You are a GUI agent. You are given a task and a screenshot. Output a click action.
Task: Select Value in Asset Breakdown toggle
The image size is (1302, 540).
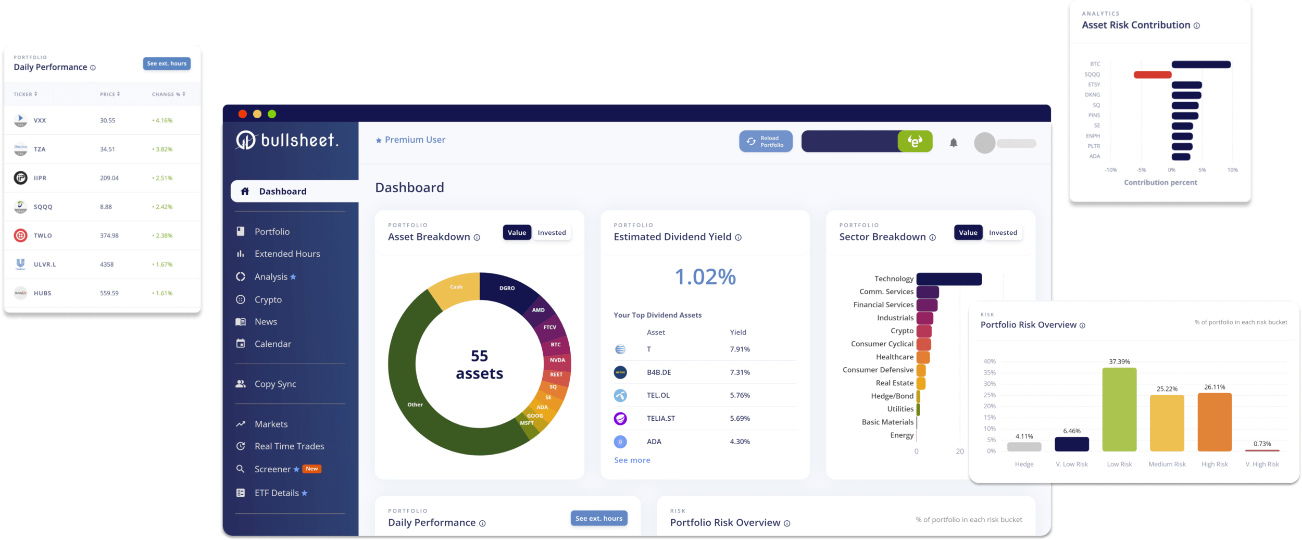click(x=517, y=232)
